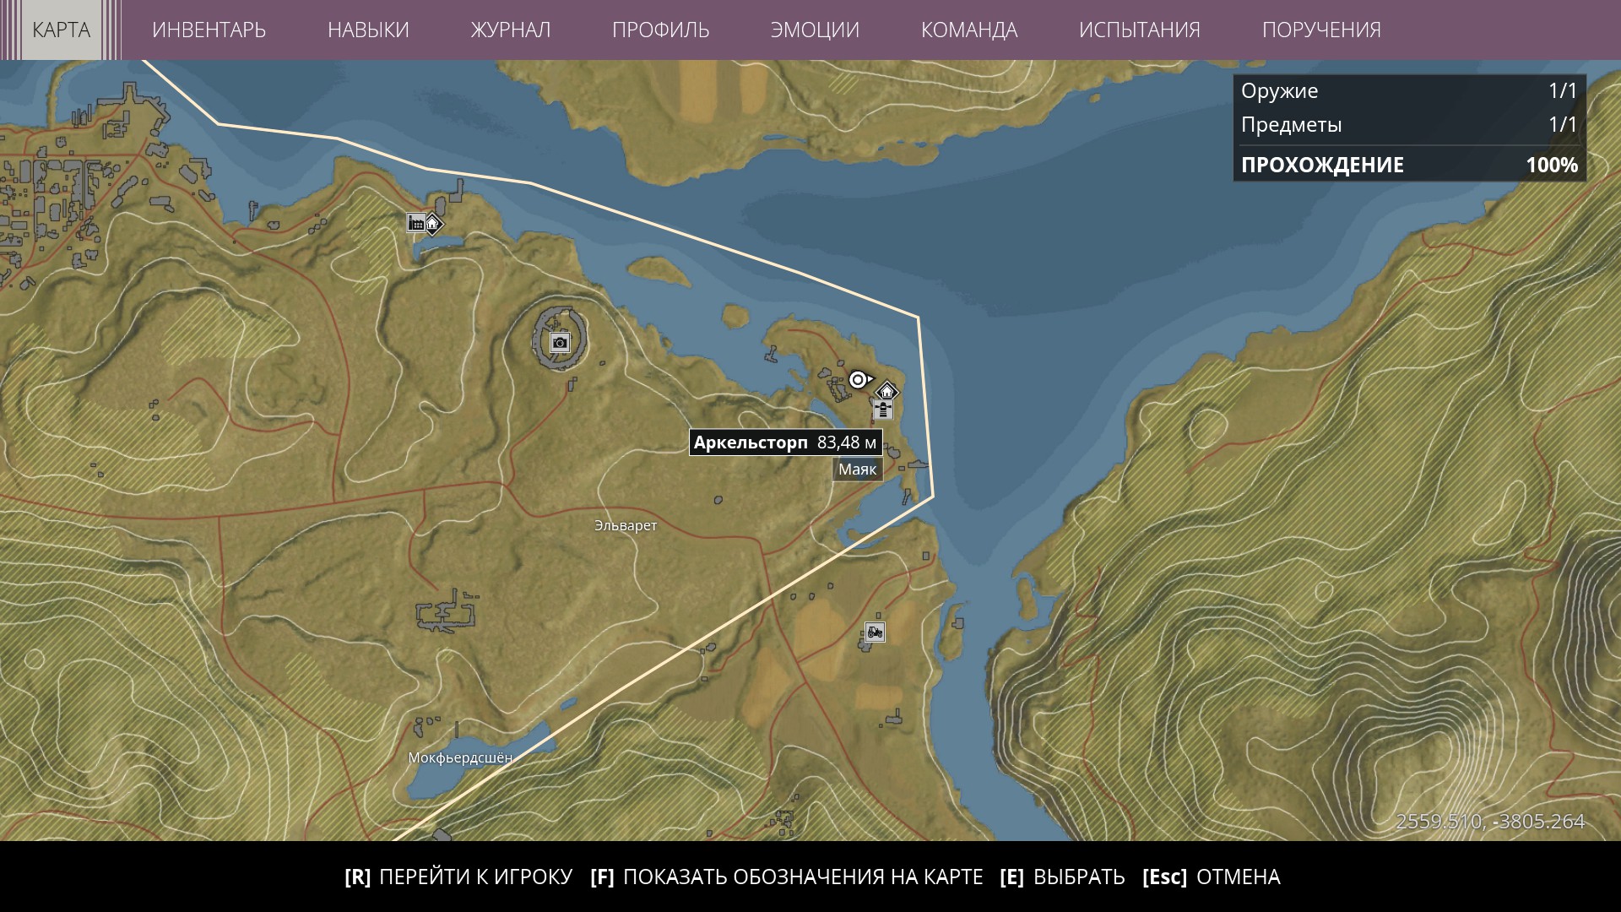This screenshot has height=912, width=1621.
Task: Click the [Esc] ОТМЕНА prompt
Action: 1212,877
